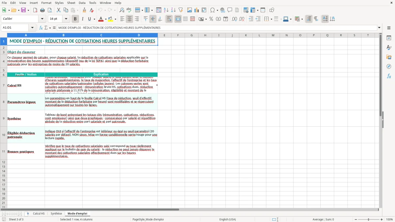Click the zoom in plus button

(x=382, y=219)
